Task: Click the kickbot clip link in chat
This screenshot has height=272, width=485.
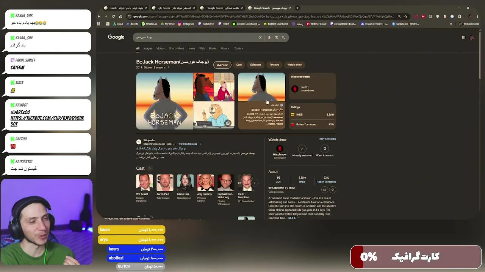Action: tap(47, 121)
